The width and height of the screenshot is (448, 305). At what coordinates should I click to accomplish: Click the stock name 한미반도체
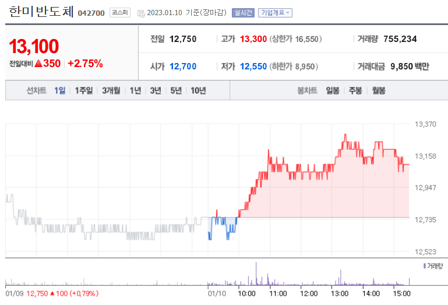click(x=41, y=12)
